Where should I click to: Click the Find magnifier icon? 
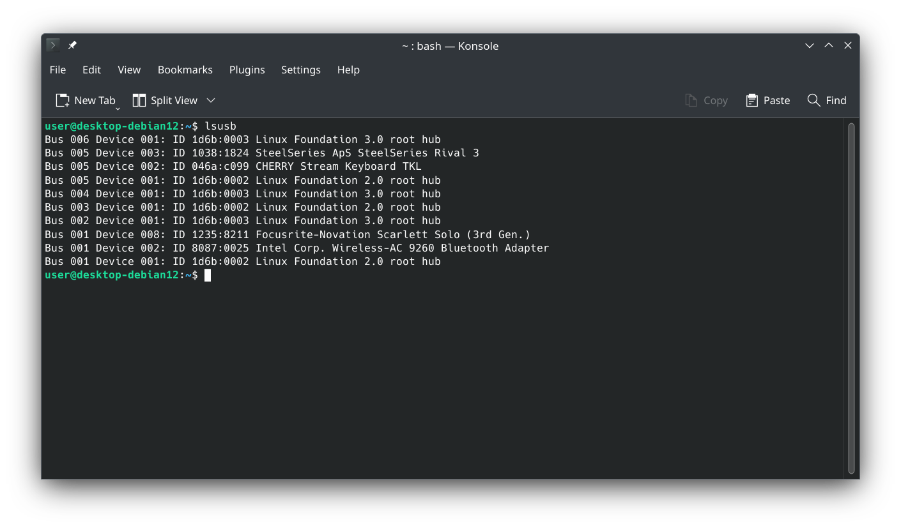[813, 100]
